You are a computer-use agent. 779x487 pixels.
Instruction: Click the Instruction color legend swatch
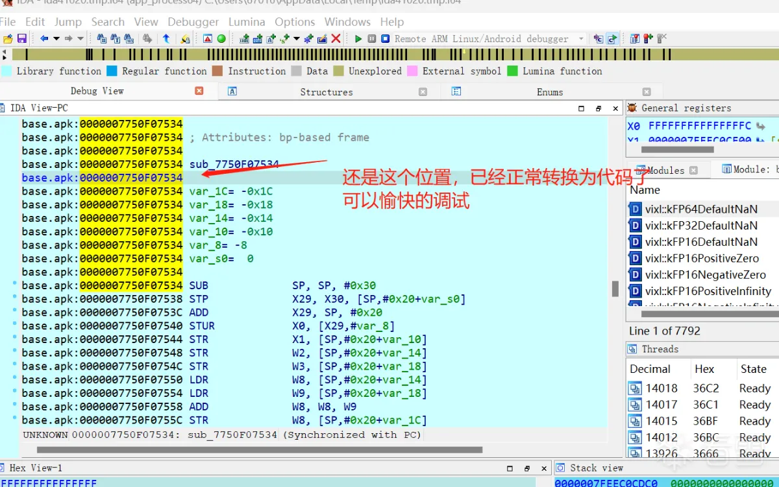[217, 71]
